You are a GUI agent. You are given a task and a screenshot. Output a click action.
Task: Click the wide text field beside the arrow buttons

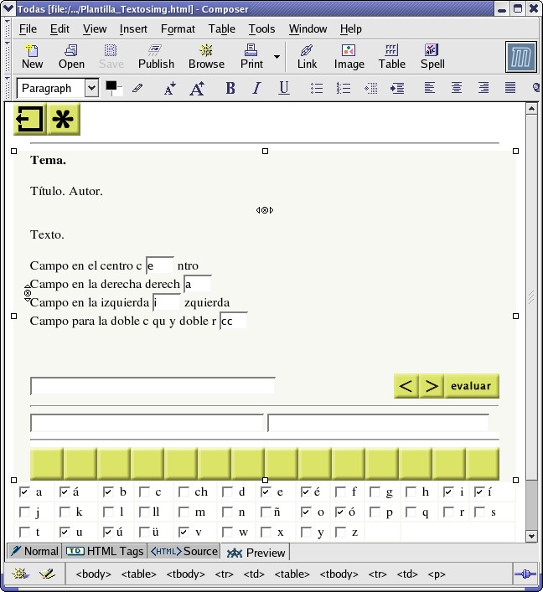[x=153, y=386]
